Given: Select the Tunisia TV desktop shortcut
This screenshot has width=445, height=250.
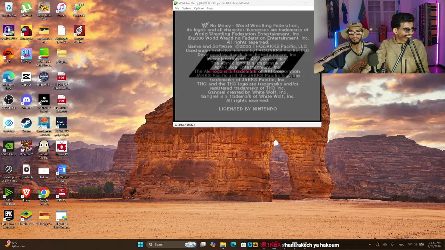Looking at the screenshot, I should [62, 148].
